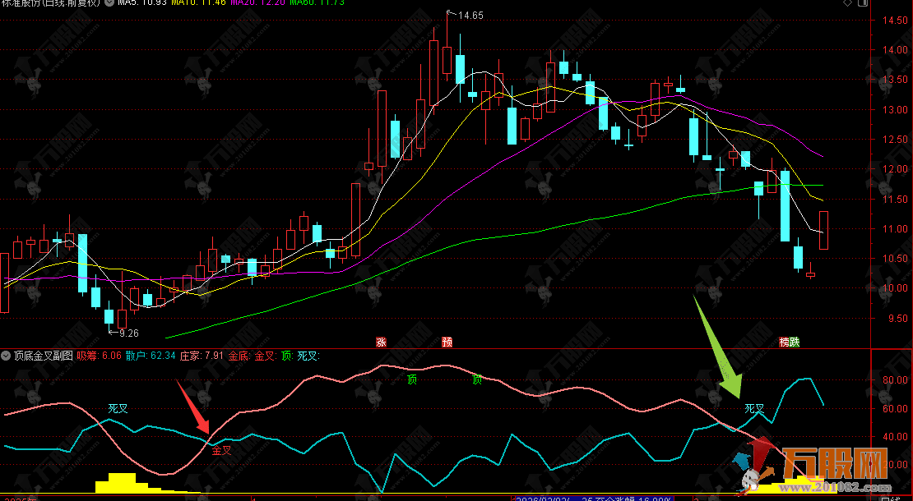913x501 pixels.
Task: Click the 吸筹: 6.06 value
Action: point(99,355)
